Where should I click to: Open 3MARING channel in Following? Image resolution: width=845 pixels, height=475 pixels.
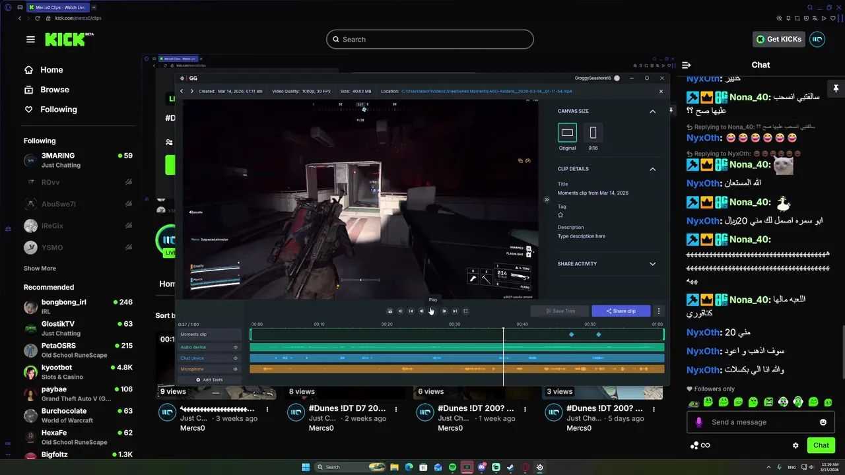[78, 160]
